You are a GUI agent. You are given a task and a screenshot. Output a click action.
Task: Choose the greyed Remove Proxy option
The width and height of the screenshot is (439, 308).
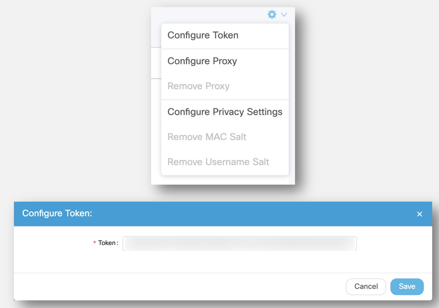click(198, 86)
